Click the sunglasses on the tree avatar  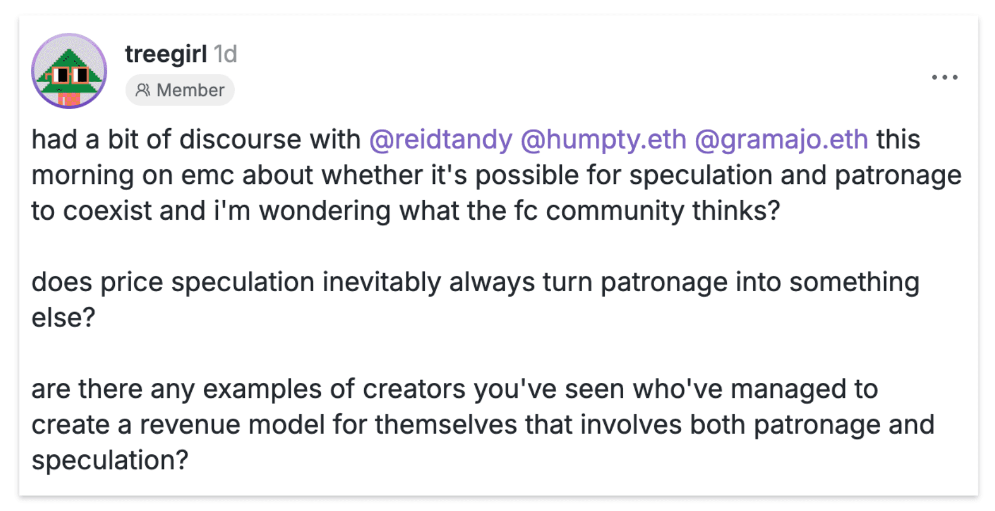tap(70, 76)
